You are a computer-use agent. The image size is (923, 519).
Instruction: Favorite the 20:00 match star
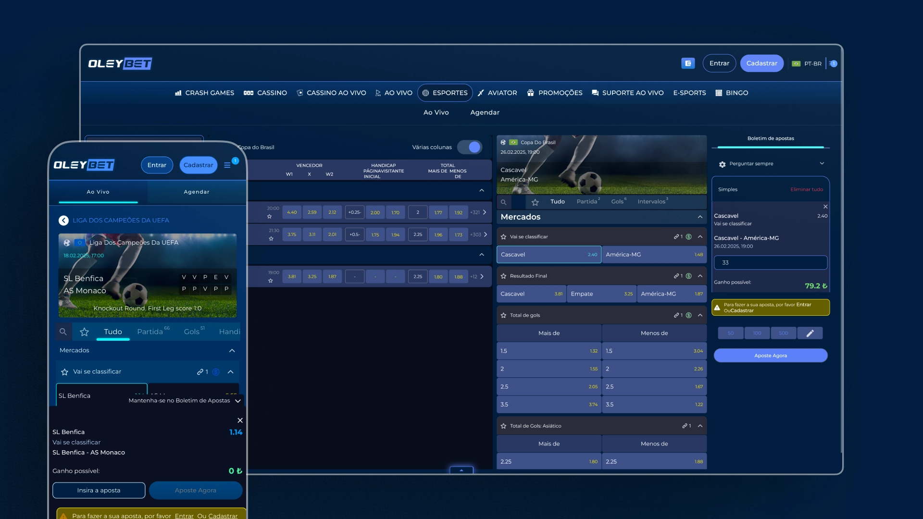(x=270, y=217)
